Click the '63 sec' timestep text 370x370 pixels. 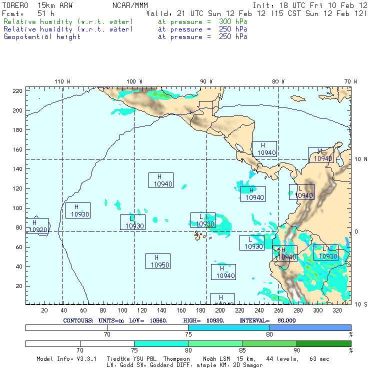pyautogui.click(x=319, y=359)
